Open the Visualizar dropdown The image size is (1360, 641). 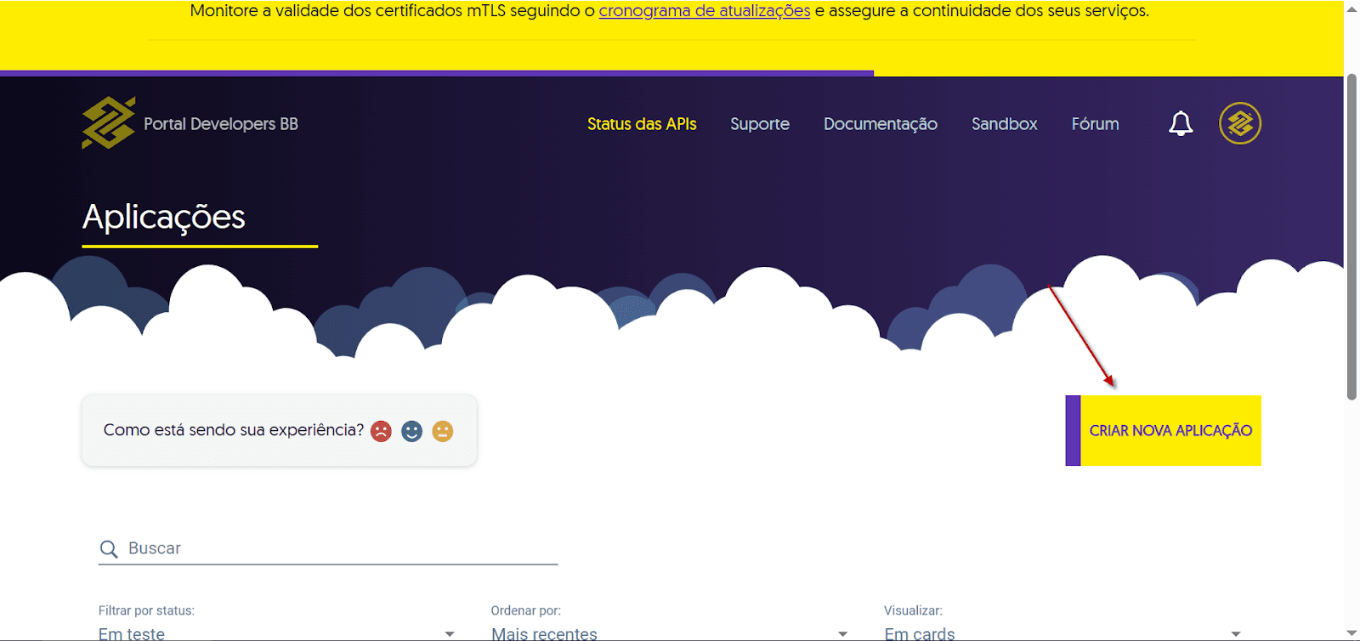click(1063, 633)
